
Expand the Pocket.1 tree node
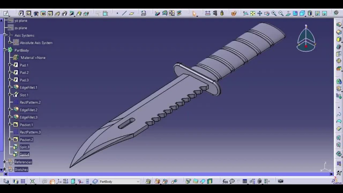click(10, 124)
